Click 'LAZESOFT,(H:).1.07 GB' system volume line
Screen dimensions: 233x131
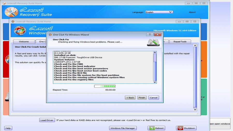(67, 62)
